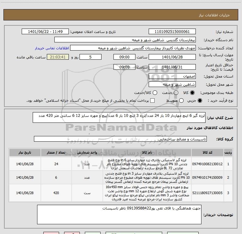242x234 pixels.
Task: Click the delivery province field اصفهان
Action: point(172,76)
